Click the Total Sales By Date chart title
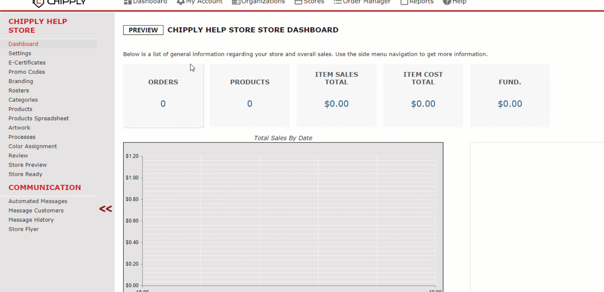The image size is (604, 292). (283, 138)
